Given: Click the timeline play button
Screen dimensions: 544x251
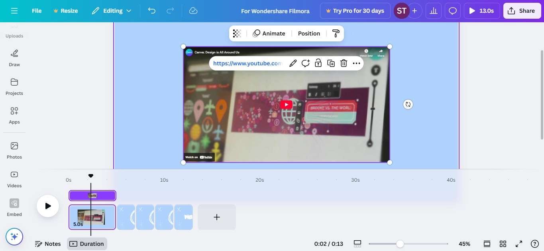Looking at the screenshot, I should click(x=48, y=206).
